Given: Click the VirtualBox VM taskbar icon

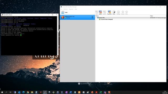Looking at the screenshot, I should coord(109,92).
